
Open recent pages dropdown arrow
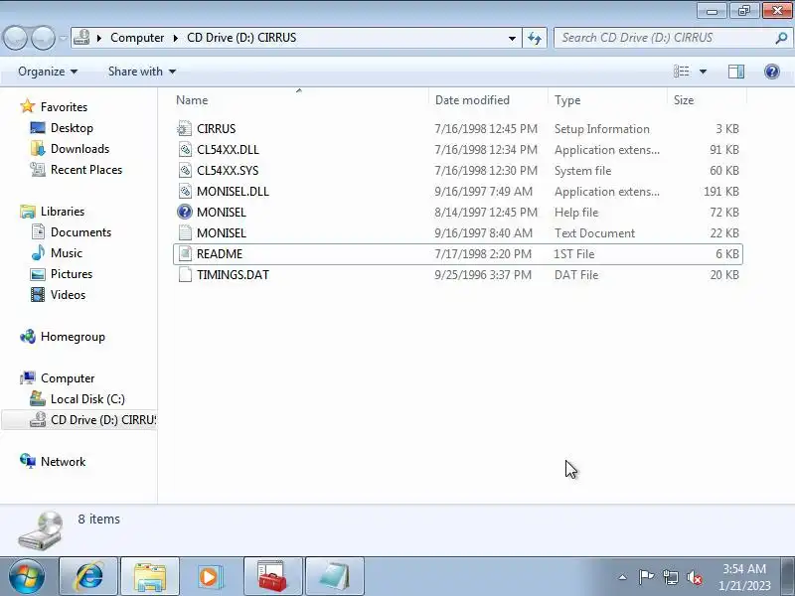[x=63, y=38]
